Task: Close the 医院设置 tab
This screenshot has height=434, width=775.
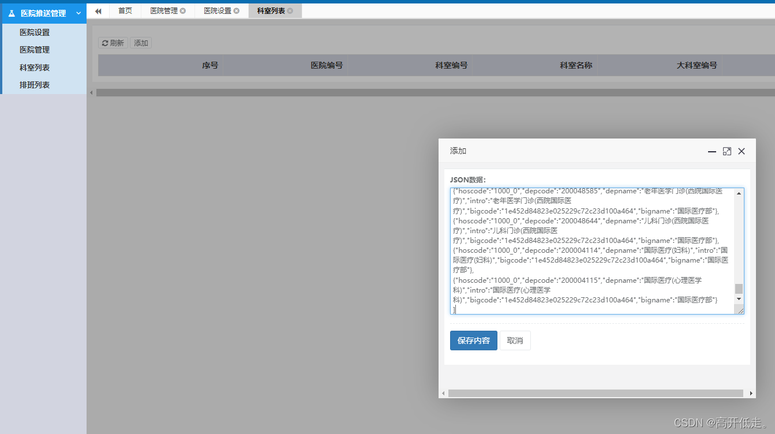Action: coord(237,11)
